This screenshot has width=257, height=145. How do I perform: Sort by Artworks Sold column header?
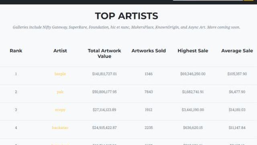tap(149, 51)
